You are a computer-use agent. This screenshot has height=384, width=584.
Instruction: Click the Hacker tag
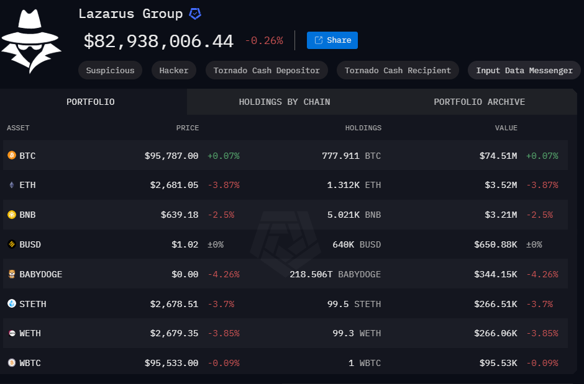pyautogui.click(x=174, y=70)
